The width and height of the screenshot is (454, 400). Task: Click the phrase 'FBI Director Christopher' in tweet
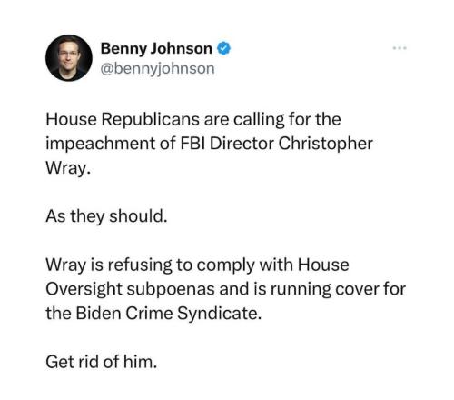click(x=277, y=143)
